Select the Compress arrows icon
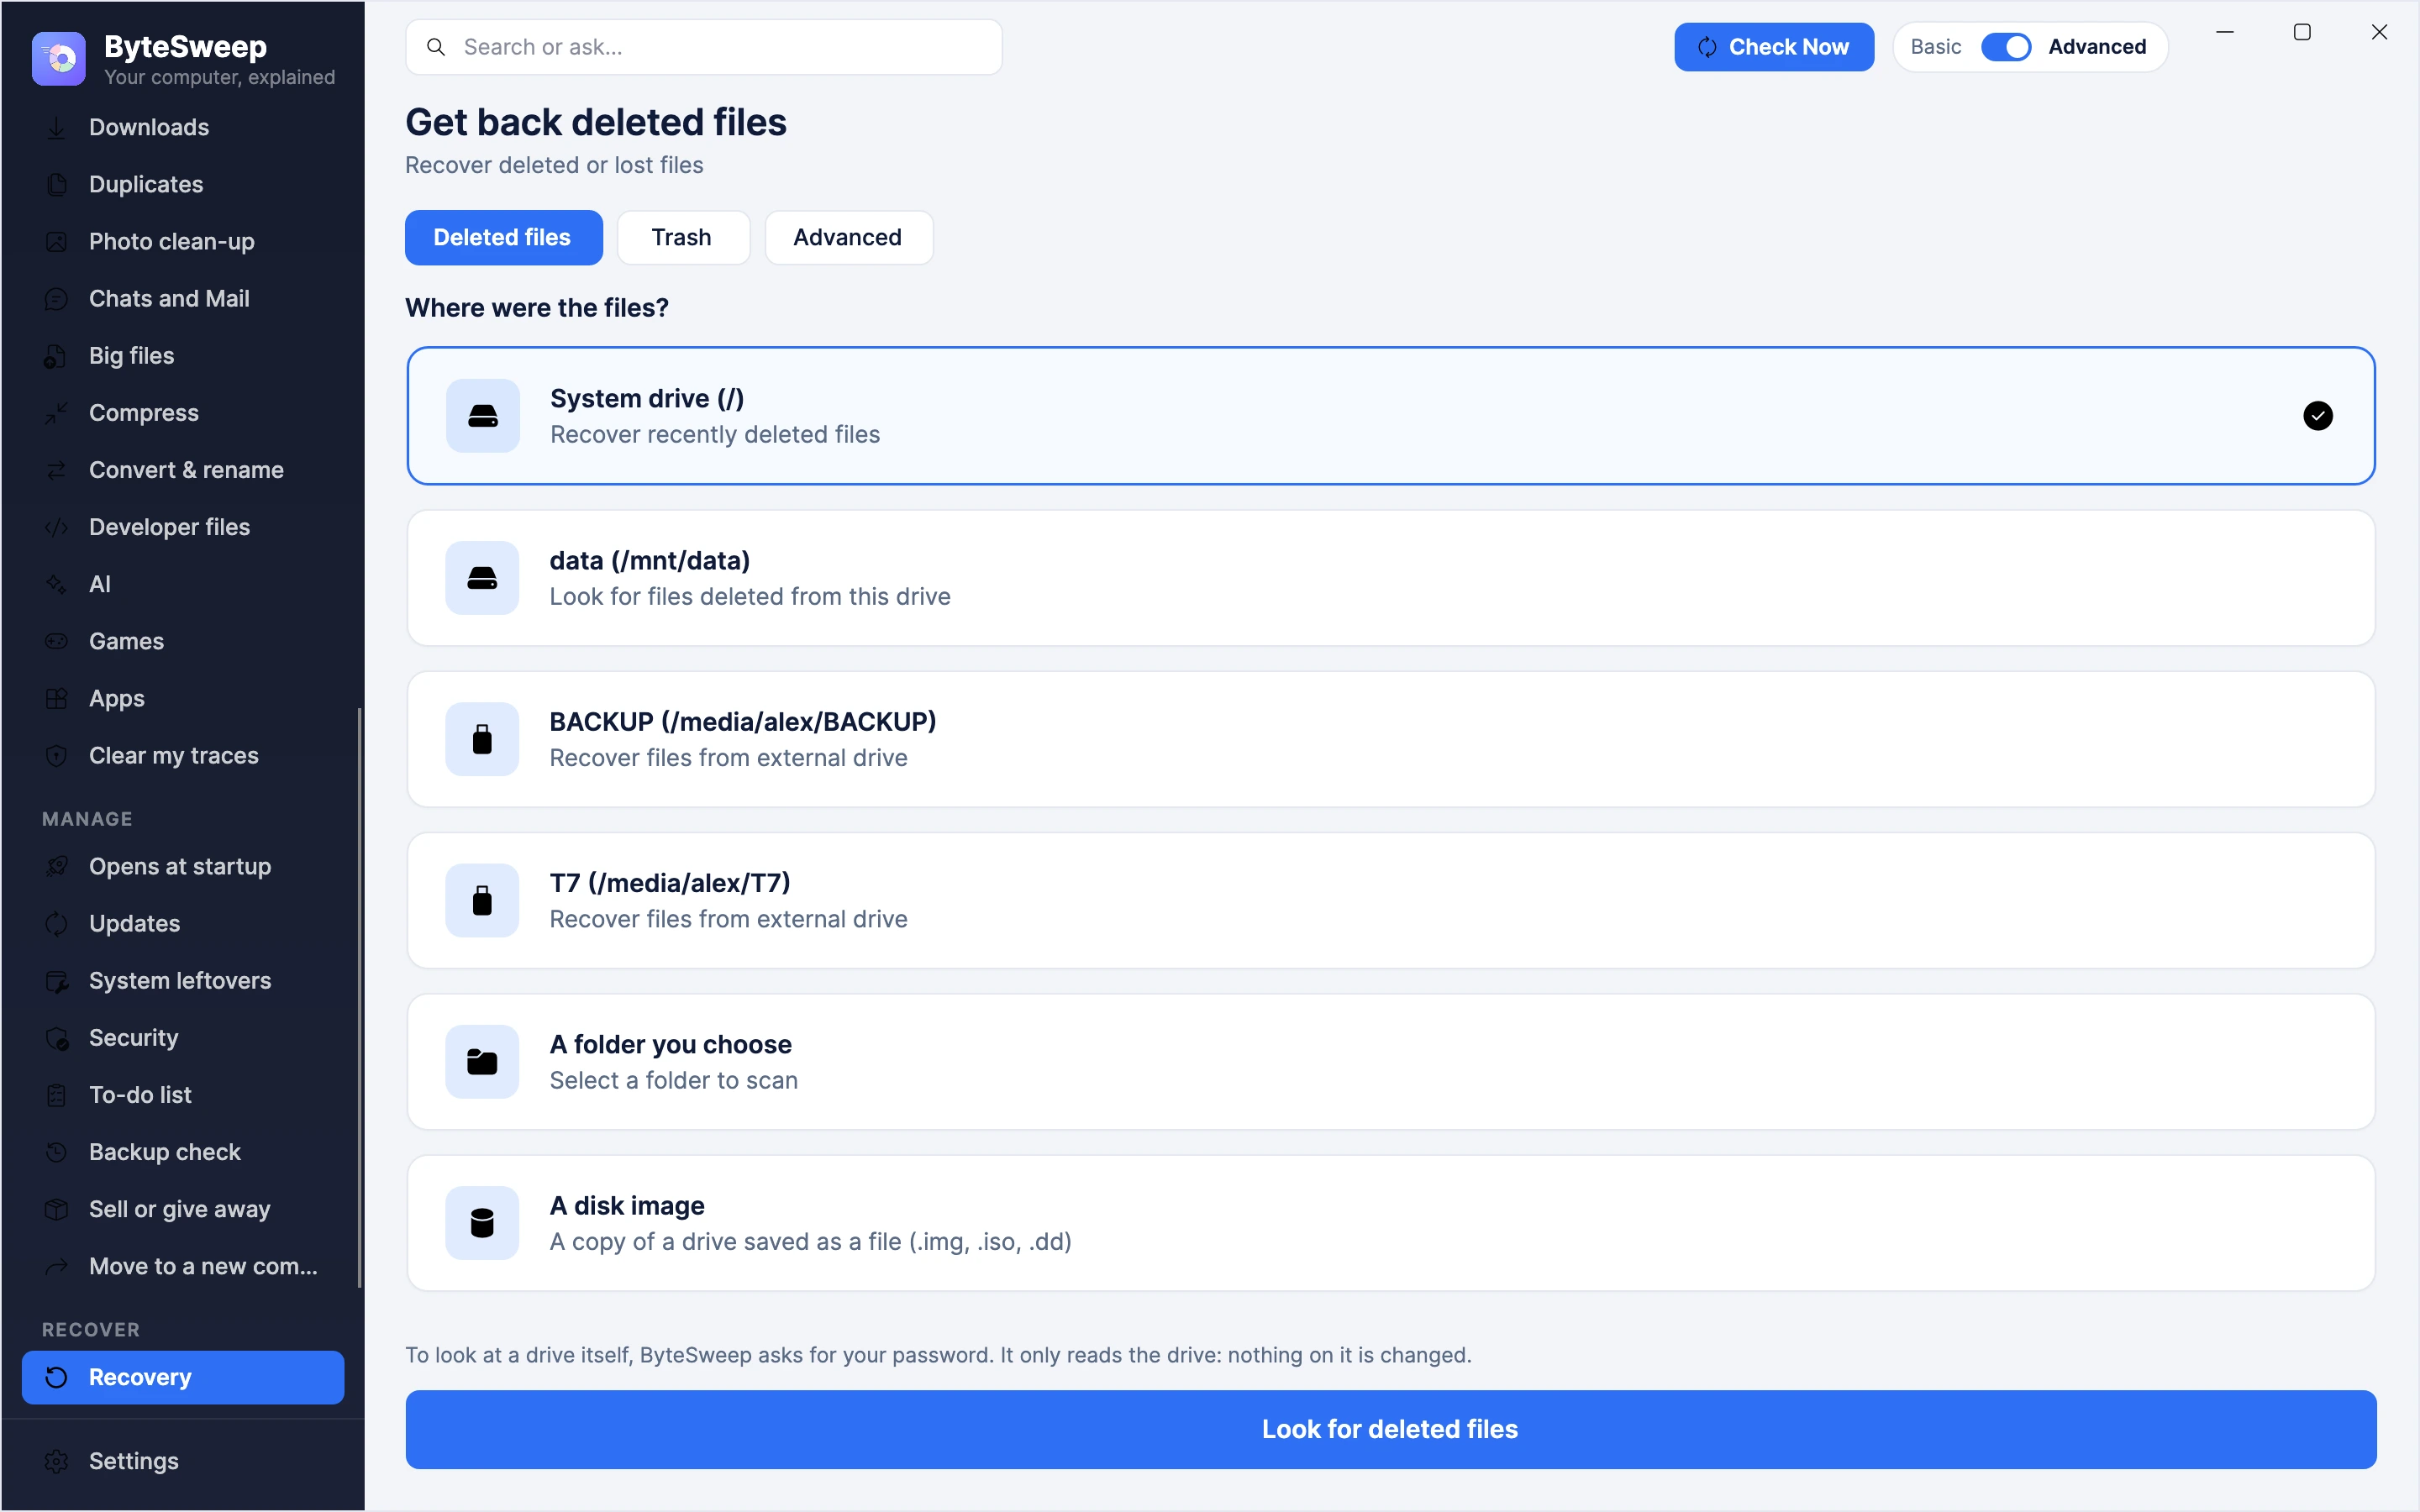The height and width of the screenshot is (1512, 2420). [x=57, y=413]
